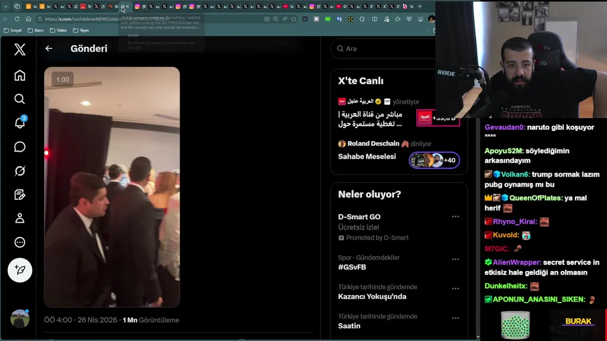Screen dimensions: 607x341
Task: Click the 1 Mn Görüntüleme view count
Action: click(x=151, y=320)
